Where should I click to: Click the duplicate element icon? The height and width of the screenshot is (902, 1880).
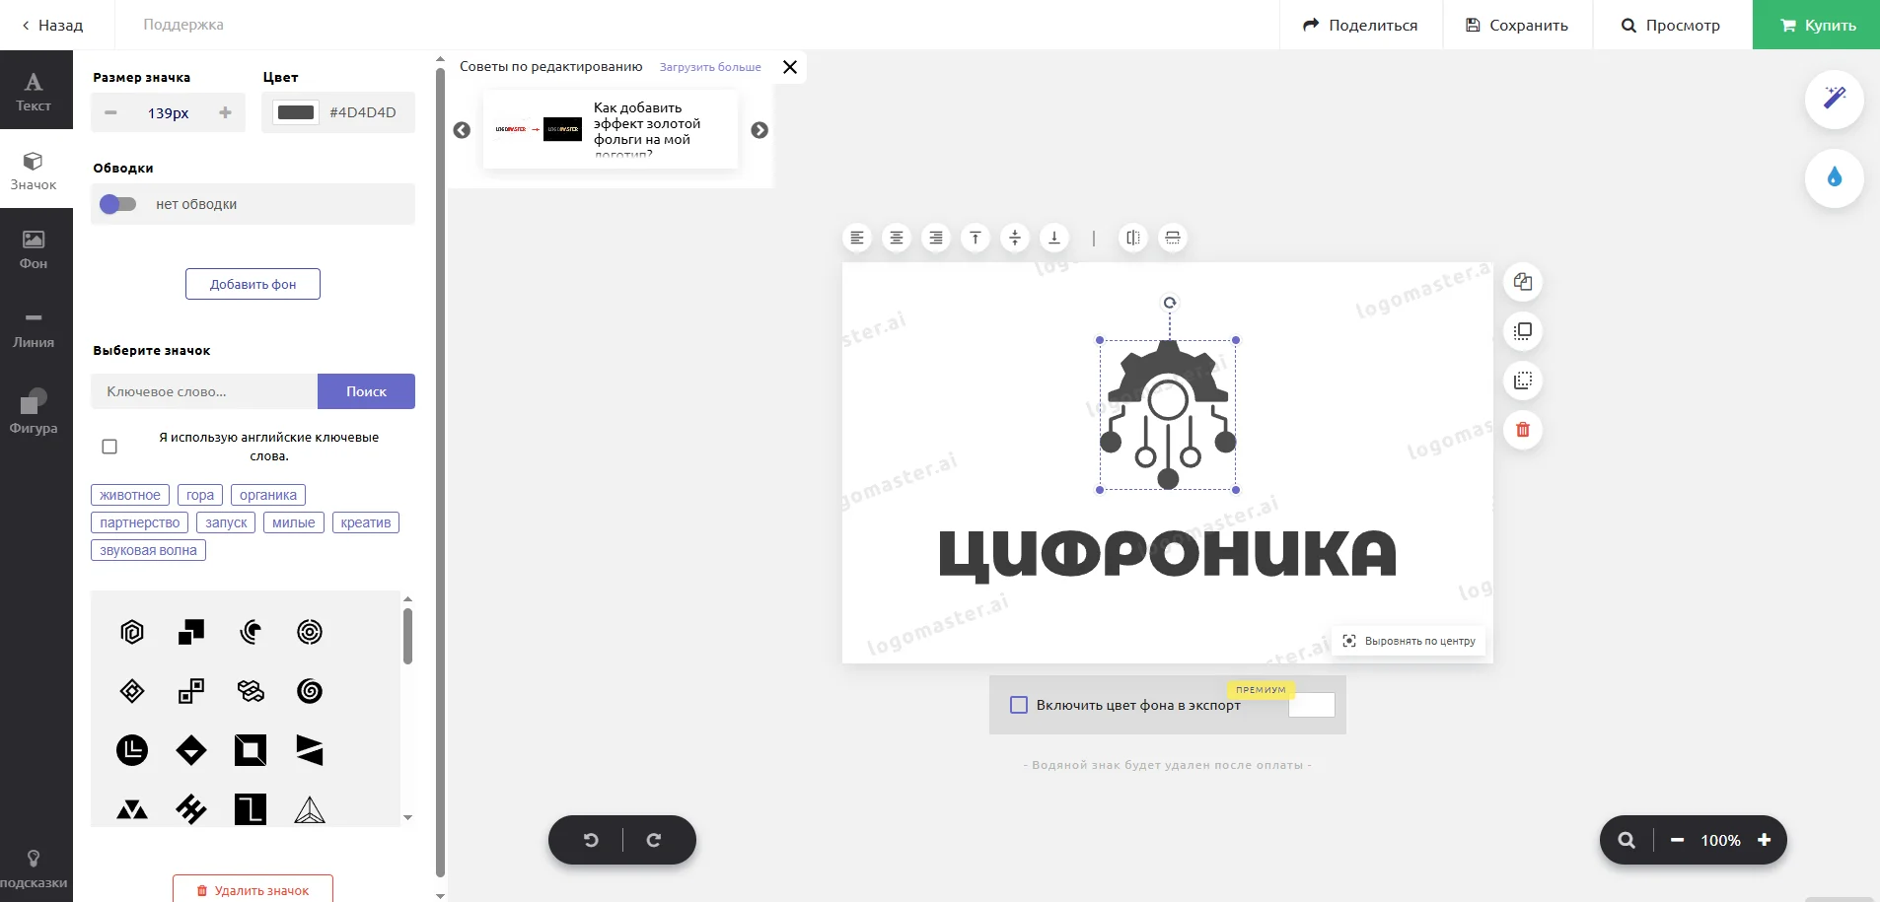pos(1523,282)
